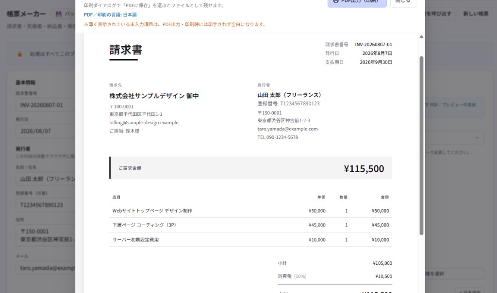497x293 pixels.
Task: Expand the dropdown chevron in right panel
Action: [477, 138]
